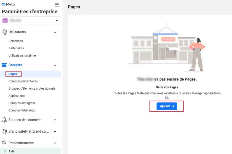The width and height of the screenshot is (232, 154).
Task: Click the Gérer vos Pages subtitle
Action: [167, 87]
